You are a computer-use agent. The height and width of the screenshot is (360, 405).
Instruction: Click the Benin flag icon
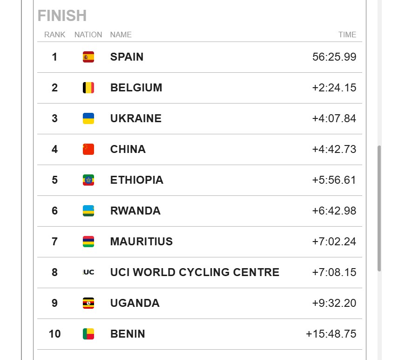[x=88, y=334]
